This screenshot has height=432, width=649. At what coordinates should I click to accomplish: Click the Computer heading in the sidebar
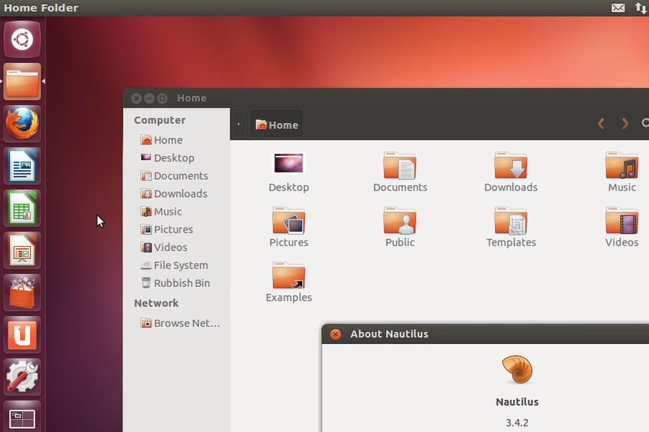(160, 120)
